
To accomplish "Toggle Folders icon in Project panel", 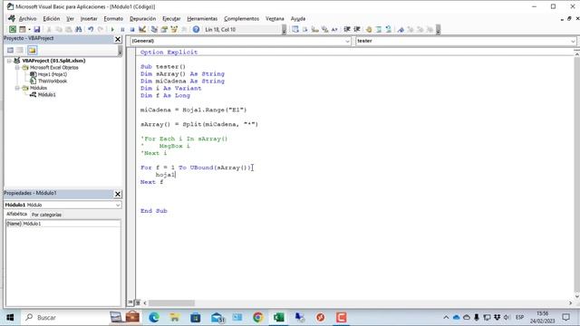I will click(33, 50).
